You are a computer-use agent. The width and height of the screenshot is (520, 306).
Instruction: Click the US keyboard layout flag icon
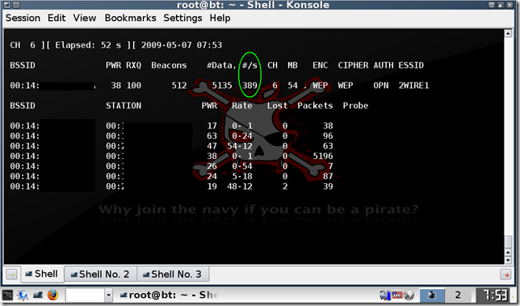point(397,295)
